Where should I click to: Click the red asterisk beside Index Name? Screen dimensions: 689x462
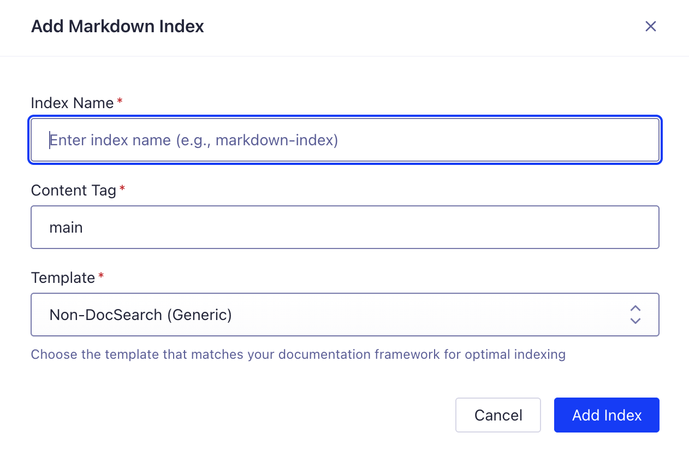pyautogui.click(x=120, y=99)
